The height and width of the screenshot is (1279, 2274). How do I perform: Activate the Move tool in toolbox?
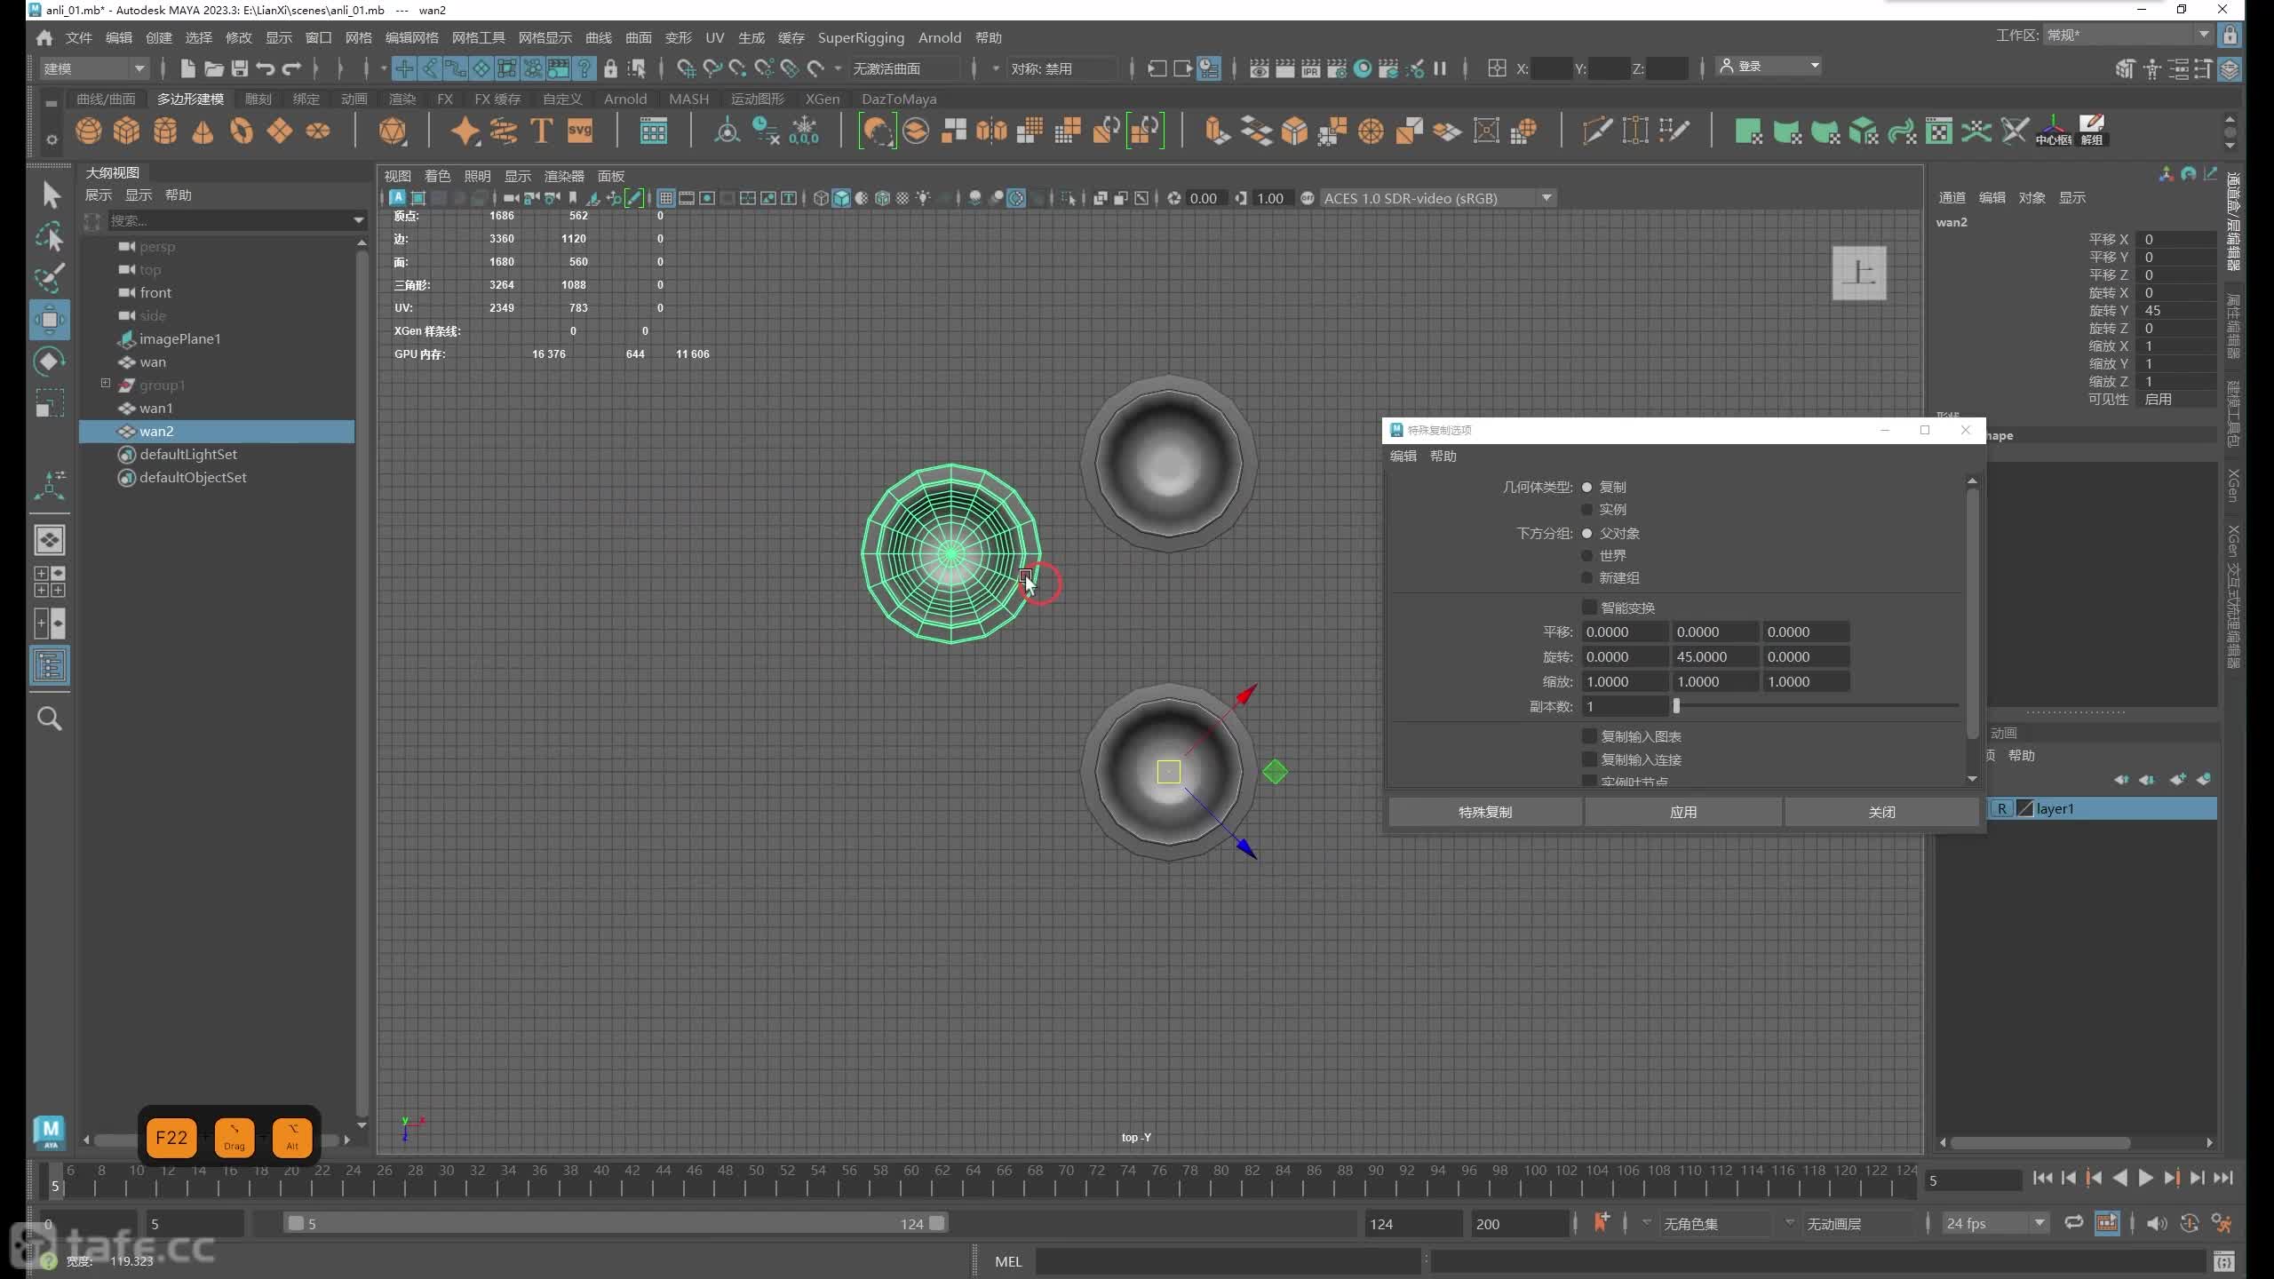click(x=50, y=320)
